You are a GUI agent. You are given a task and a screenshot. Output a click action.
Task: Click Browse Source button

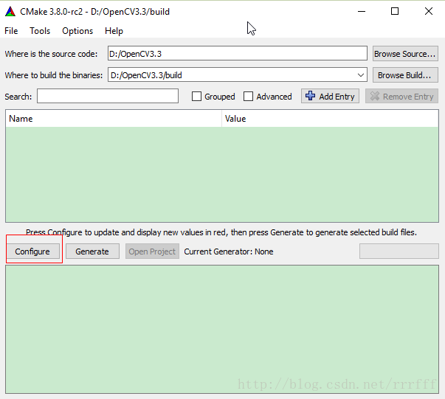405,54
